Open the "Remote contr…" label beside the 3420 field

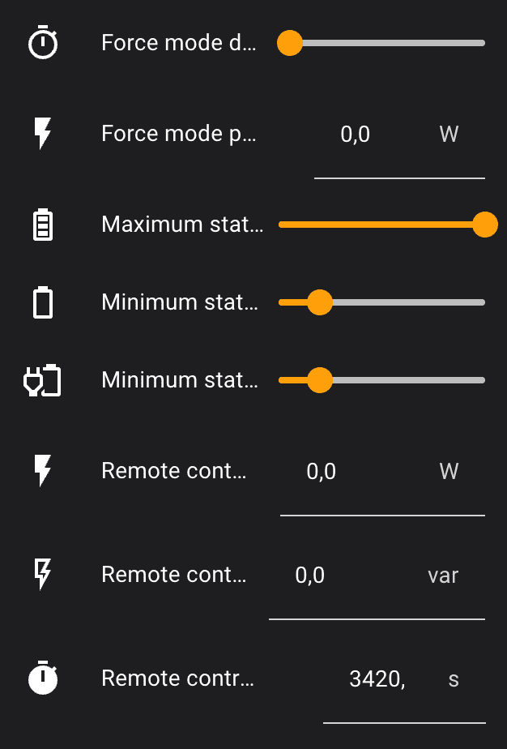coord(178,678)
